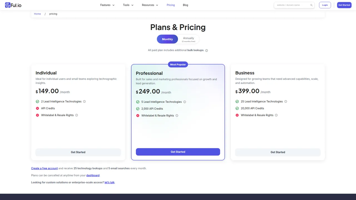Click info icon beside 2 Lead Intelligence Technologies
Screen dimensions: 356x200
84,101
